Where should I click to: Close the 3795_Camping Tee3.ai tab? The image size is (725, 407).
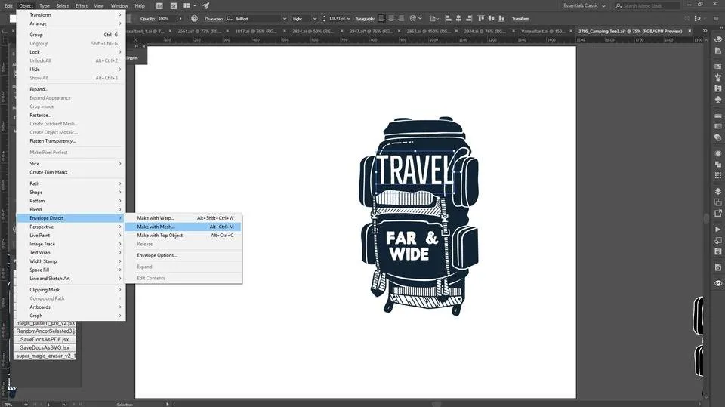pyautogui.click(x=690, y=31)
